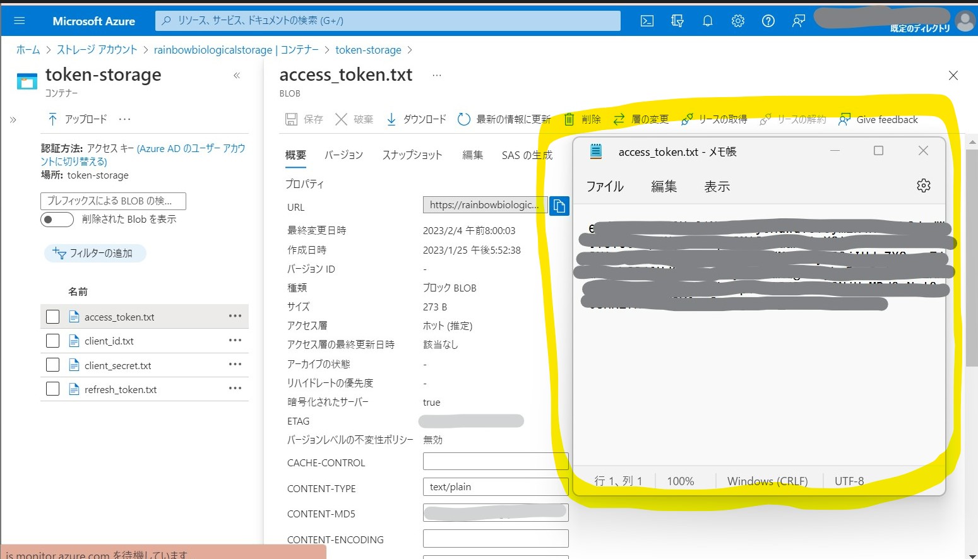Switch to the SAS の生成 tab
The height and width of the screenshot is (559, 978).
pyautogui.click(x=527, y=155)
